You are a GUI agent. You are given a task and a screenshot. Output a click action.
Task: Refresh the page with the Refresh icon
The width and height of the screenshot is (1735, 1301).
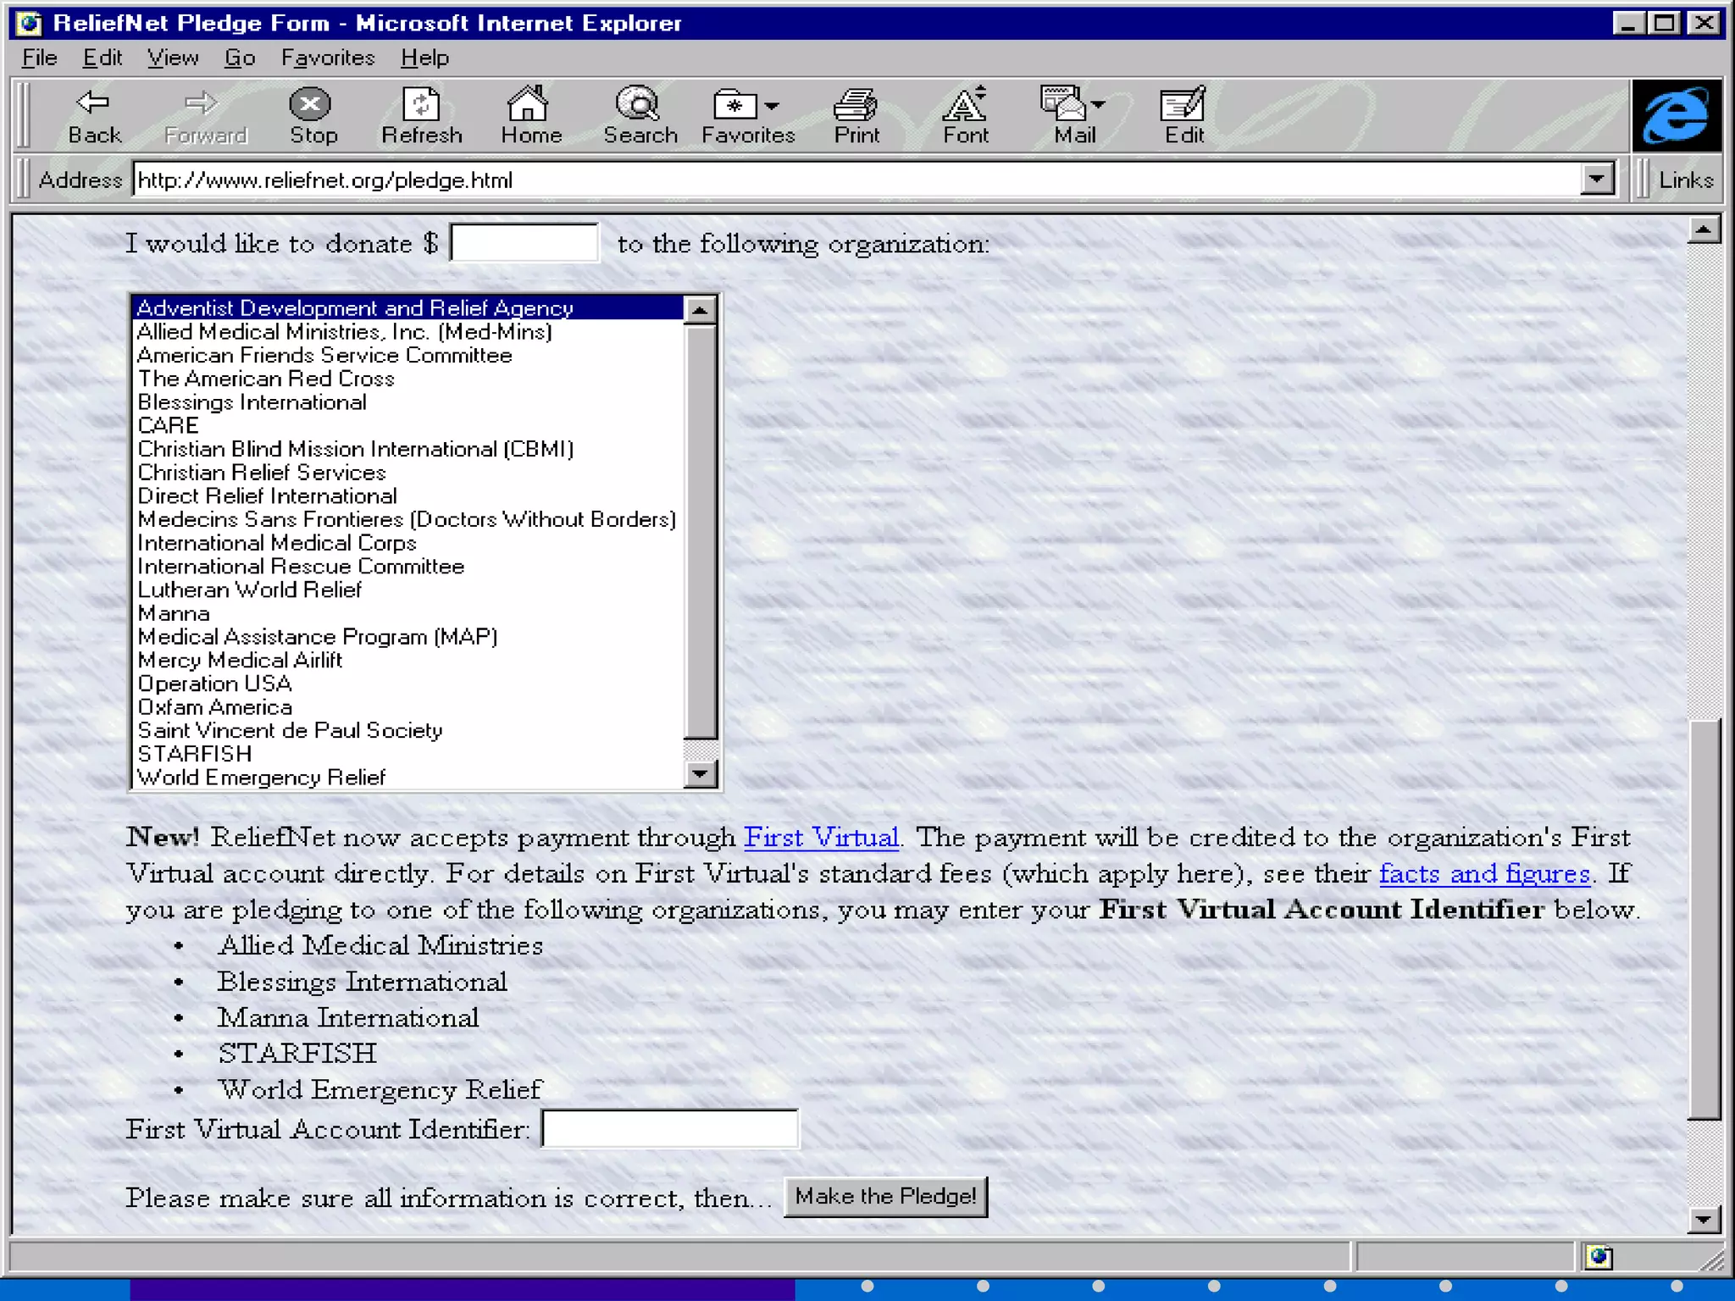pos(421,114)
